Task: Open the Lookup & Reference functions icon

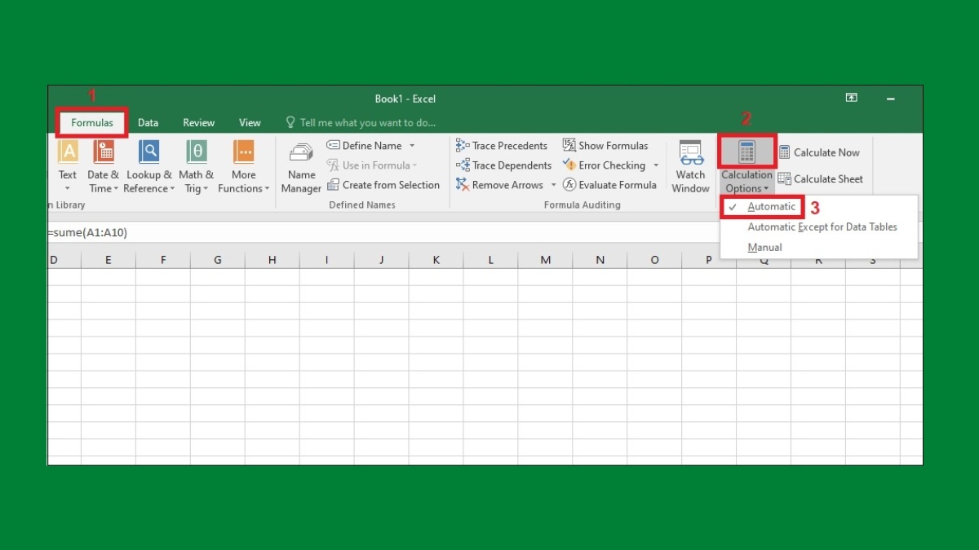Action: [x=149, y=152]
